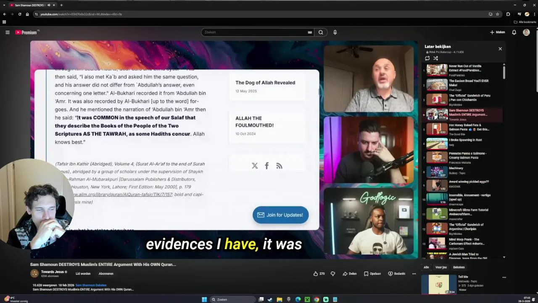
Task: Click the YouTube search magnifier button
Action: (x=321, y=32)
